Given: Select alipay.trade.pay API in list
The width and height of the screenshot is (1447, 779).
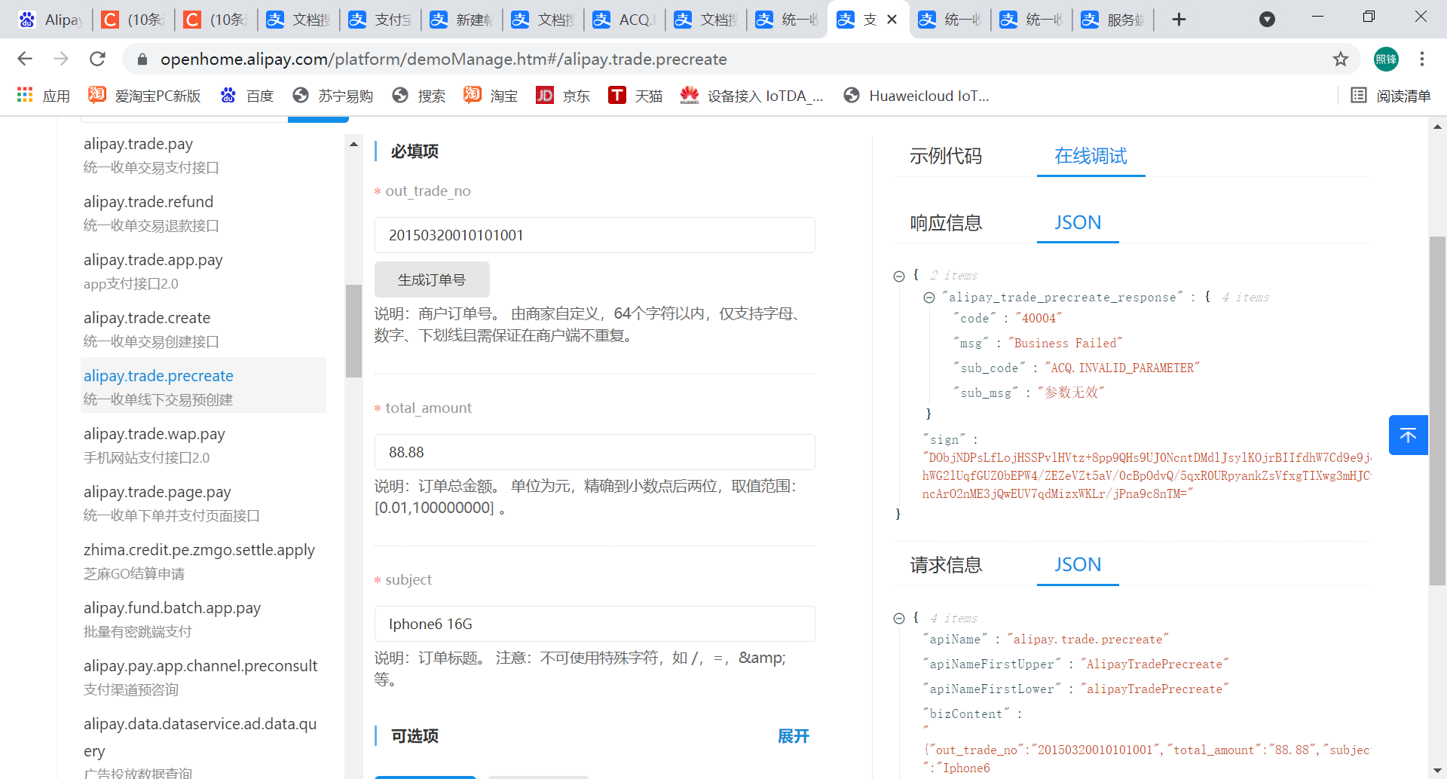Looking at the screenshot, I should [203, 155].
